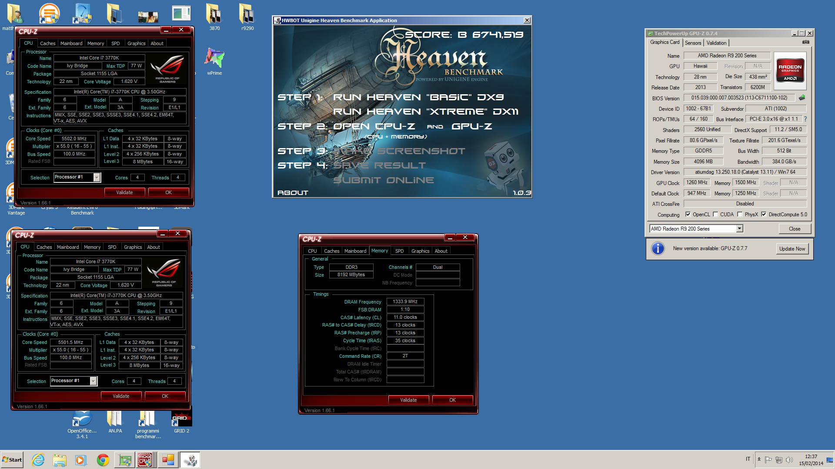
Task: Click the network tray icon
Action: tap(779, 460)
